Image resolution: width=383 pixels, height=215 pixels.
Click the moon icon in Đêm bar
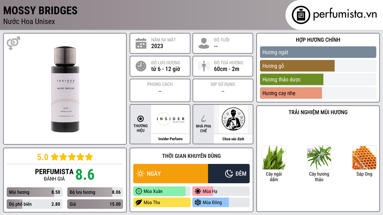coord(229,174)
